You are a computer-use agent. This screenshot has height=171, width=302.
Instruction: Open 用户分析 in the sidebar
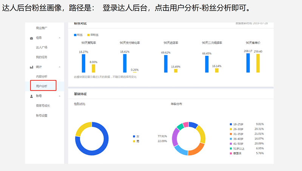pos(42,86)
